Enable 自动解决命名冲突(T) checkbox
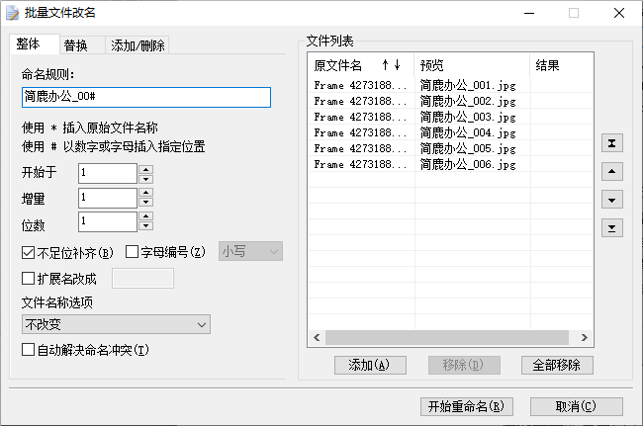The width and height of the screenshot is (643, 426). coord(28,350)
